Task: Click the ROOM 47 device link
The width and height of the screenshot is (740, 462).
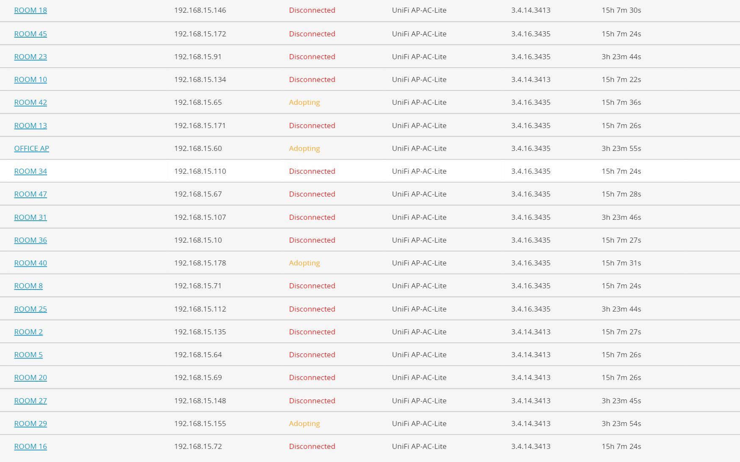Action: 30,194
